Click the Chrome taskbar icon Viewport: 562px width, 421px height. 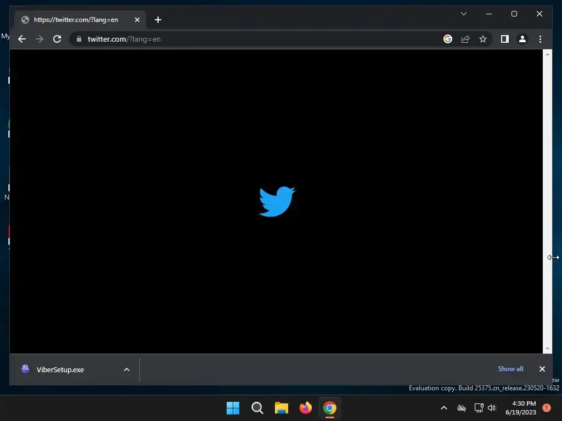(330, 408)
